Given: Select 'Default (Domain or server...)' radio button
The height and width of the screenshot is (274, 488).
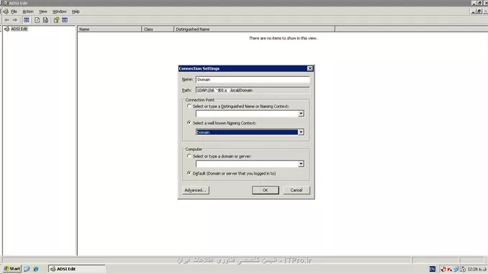Looking at the screenshot, I should tap(189, 173).
